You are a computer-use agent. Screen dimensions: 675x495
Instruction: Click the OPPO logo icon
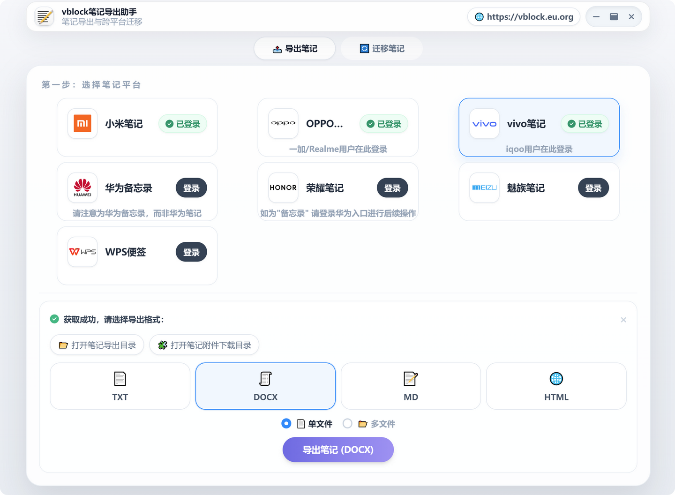point(283,124)
